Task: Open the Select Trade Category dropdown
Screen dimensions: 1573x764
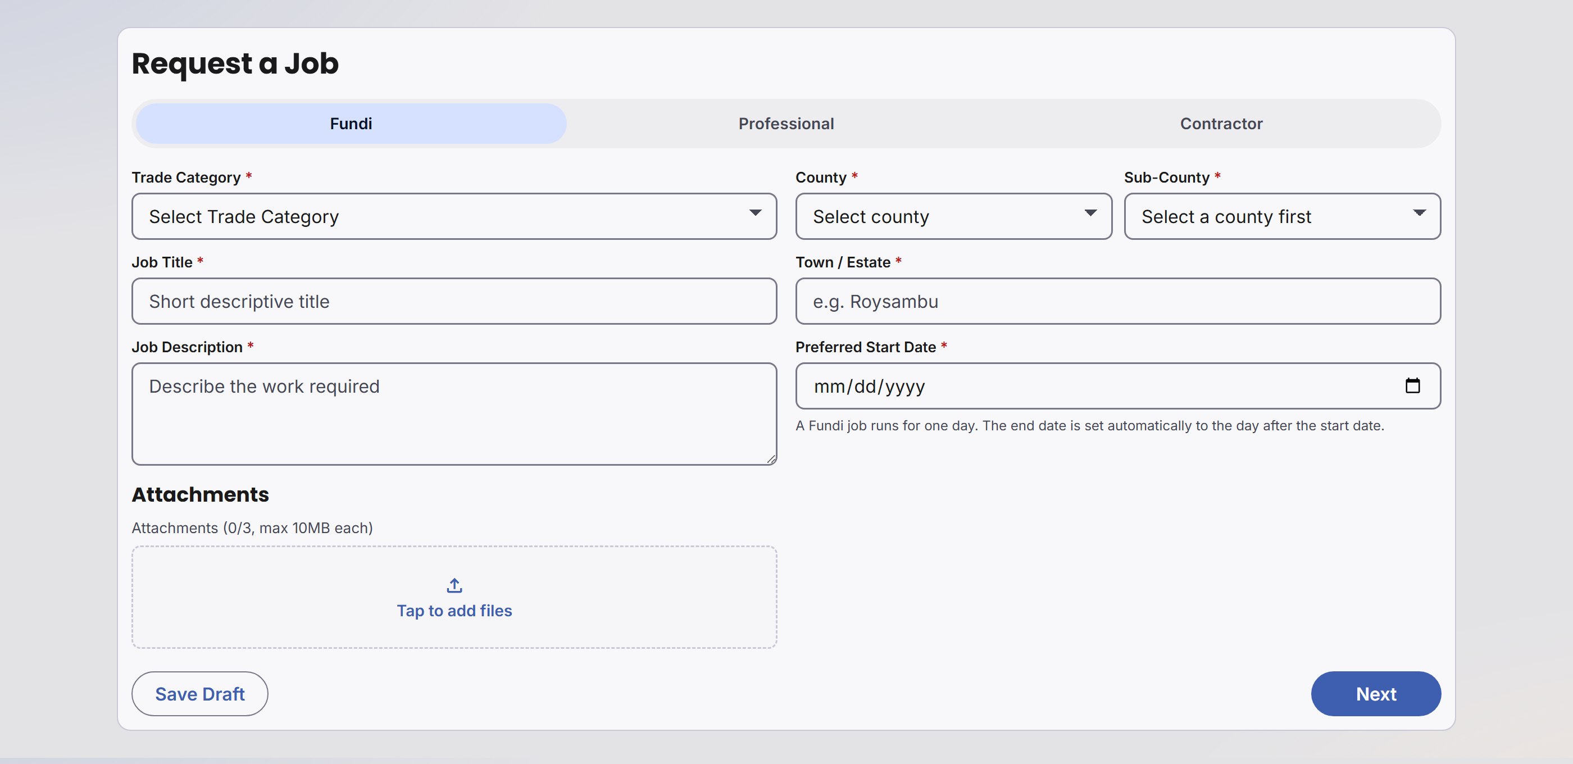Action: pyautogui.click(x=454, y=216)
